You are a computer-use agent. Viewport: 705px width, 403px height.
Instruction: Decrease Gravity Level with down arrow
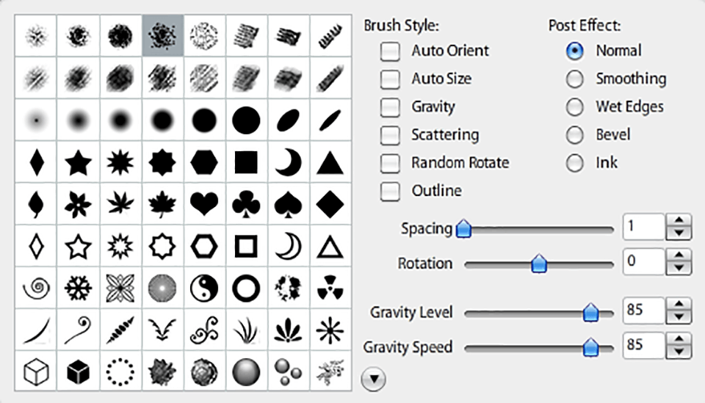point(679,317)
